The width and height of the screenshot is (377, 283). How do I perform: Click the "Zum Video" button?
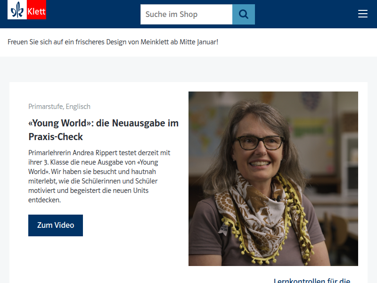click(56, 225)
